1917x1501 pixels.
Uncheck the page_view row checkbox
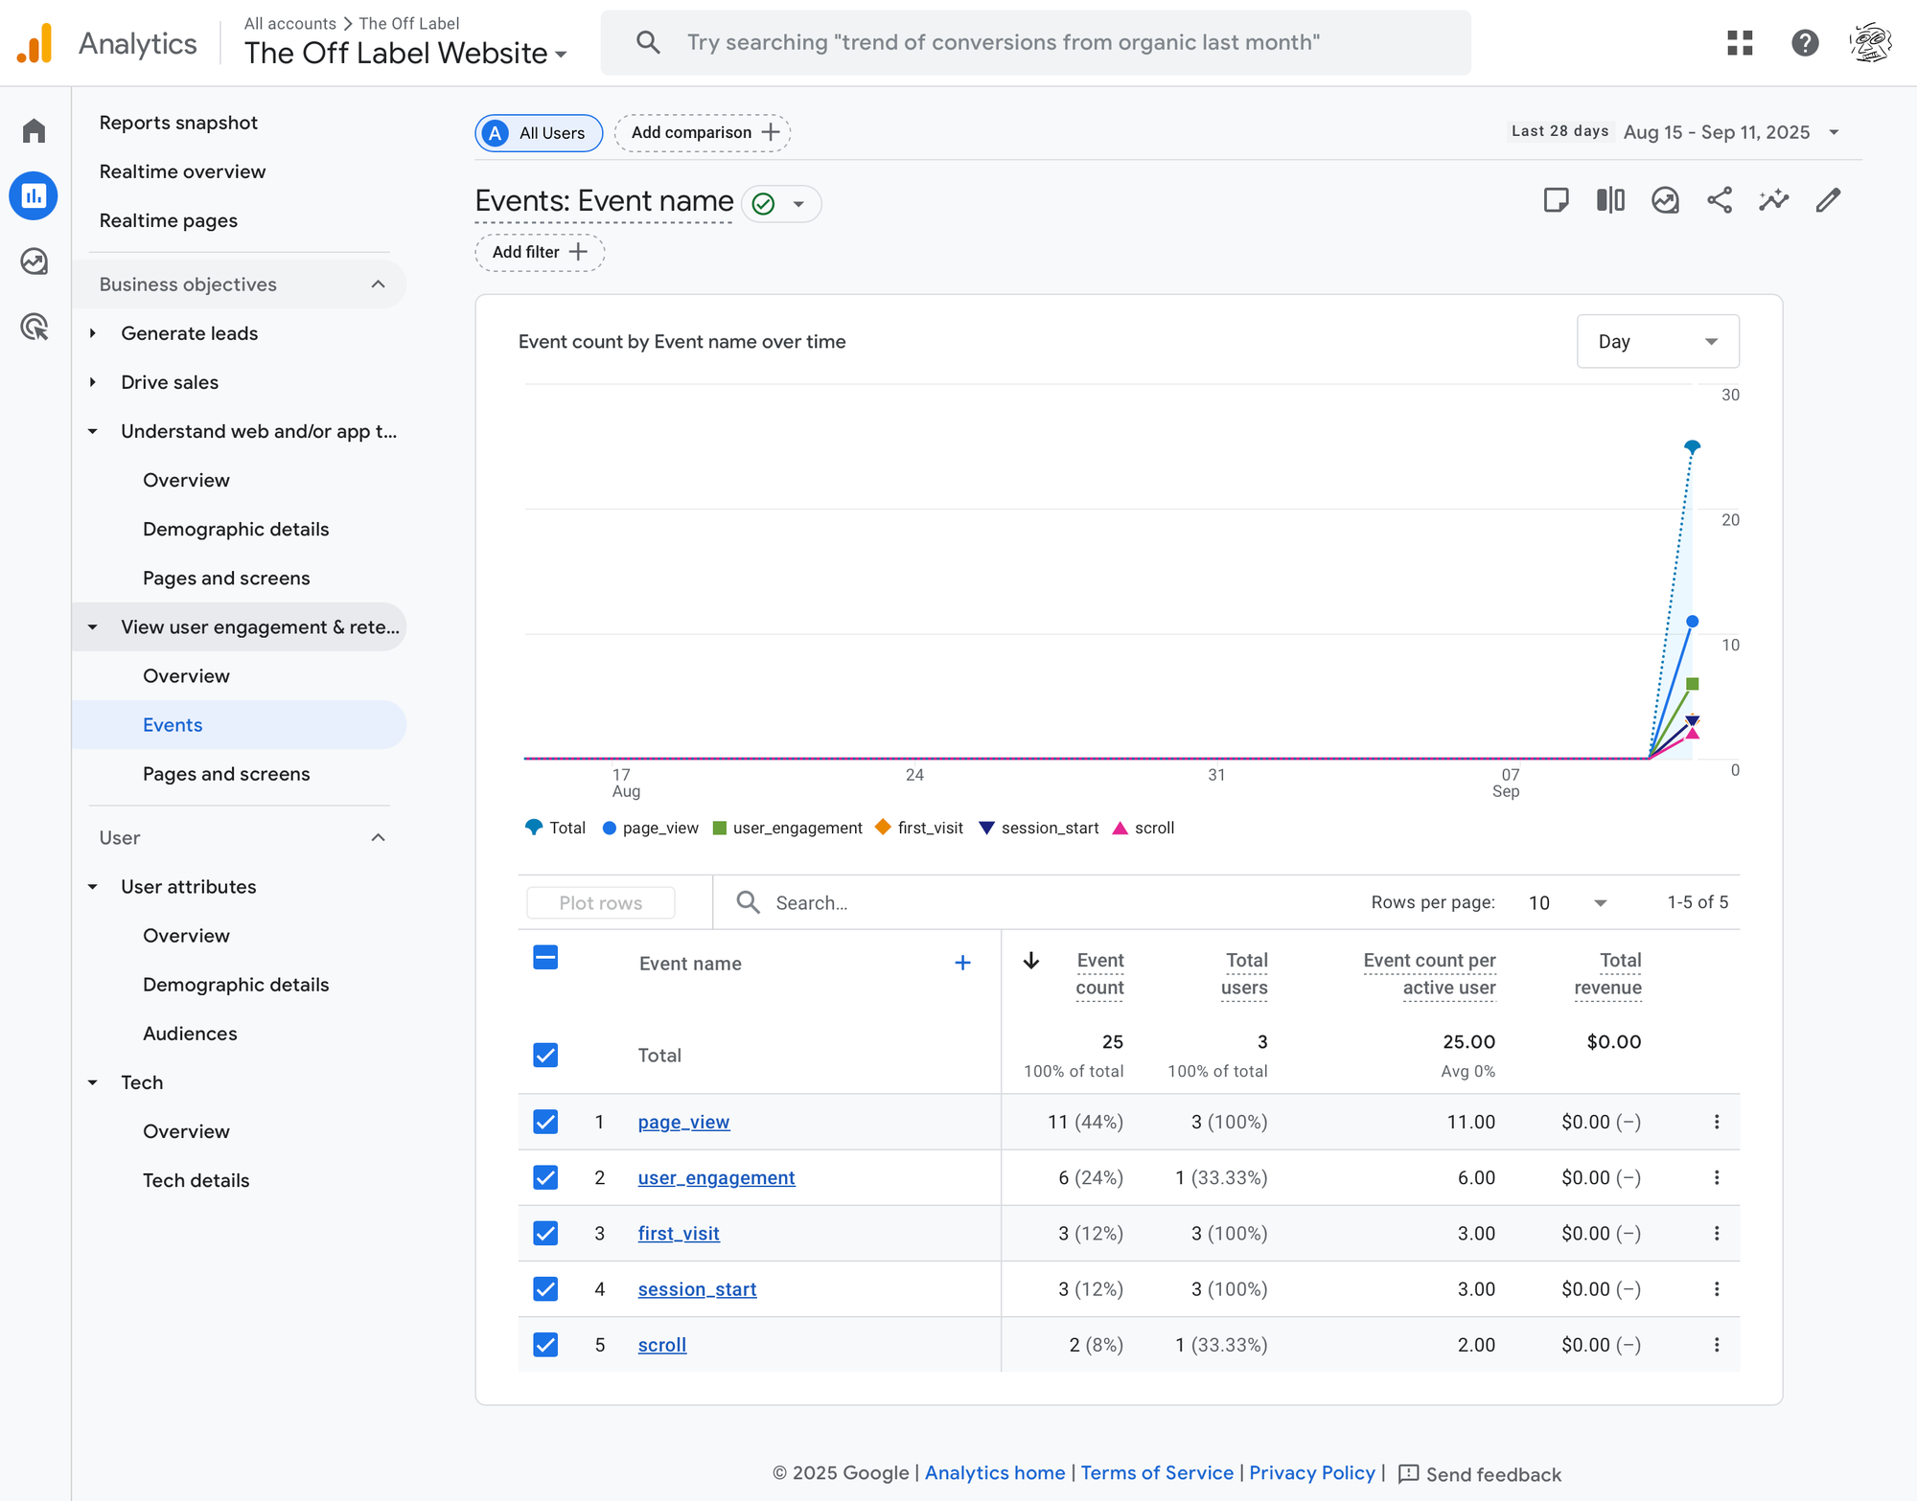click(x=545, y=1122)
